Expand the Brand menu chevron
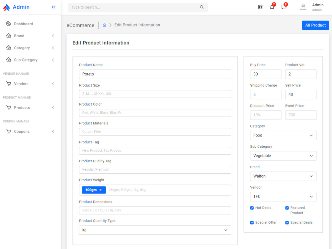This screenshot has width=332, height=249. (53, 36)
